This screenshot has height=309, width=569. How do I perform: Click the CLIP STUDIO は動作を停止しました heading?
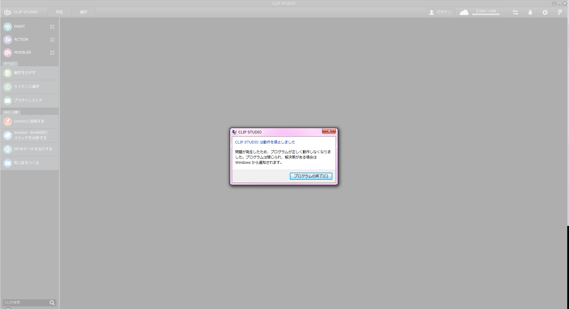pos(265,142)
